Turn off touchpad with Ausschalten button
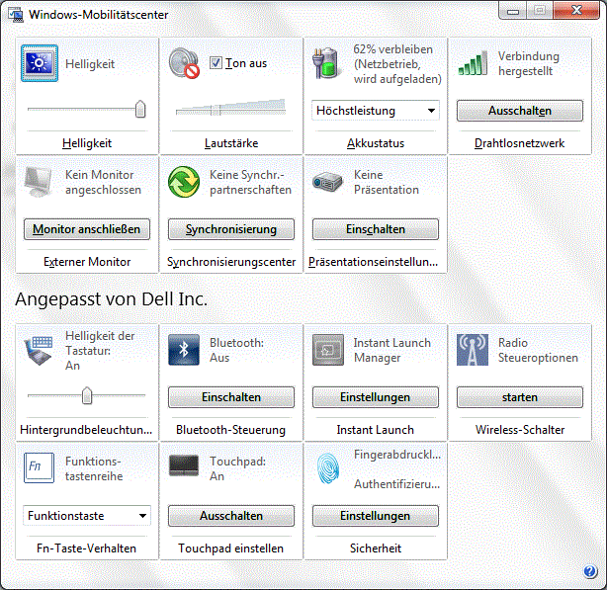 coord(231,516)
